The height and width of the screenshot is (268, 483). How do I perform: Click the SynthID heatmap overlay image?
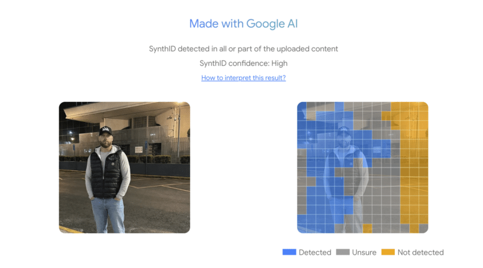(x=362, y=167)
